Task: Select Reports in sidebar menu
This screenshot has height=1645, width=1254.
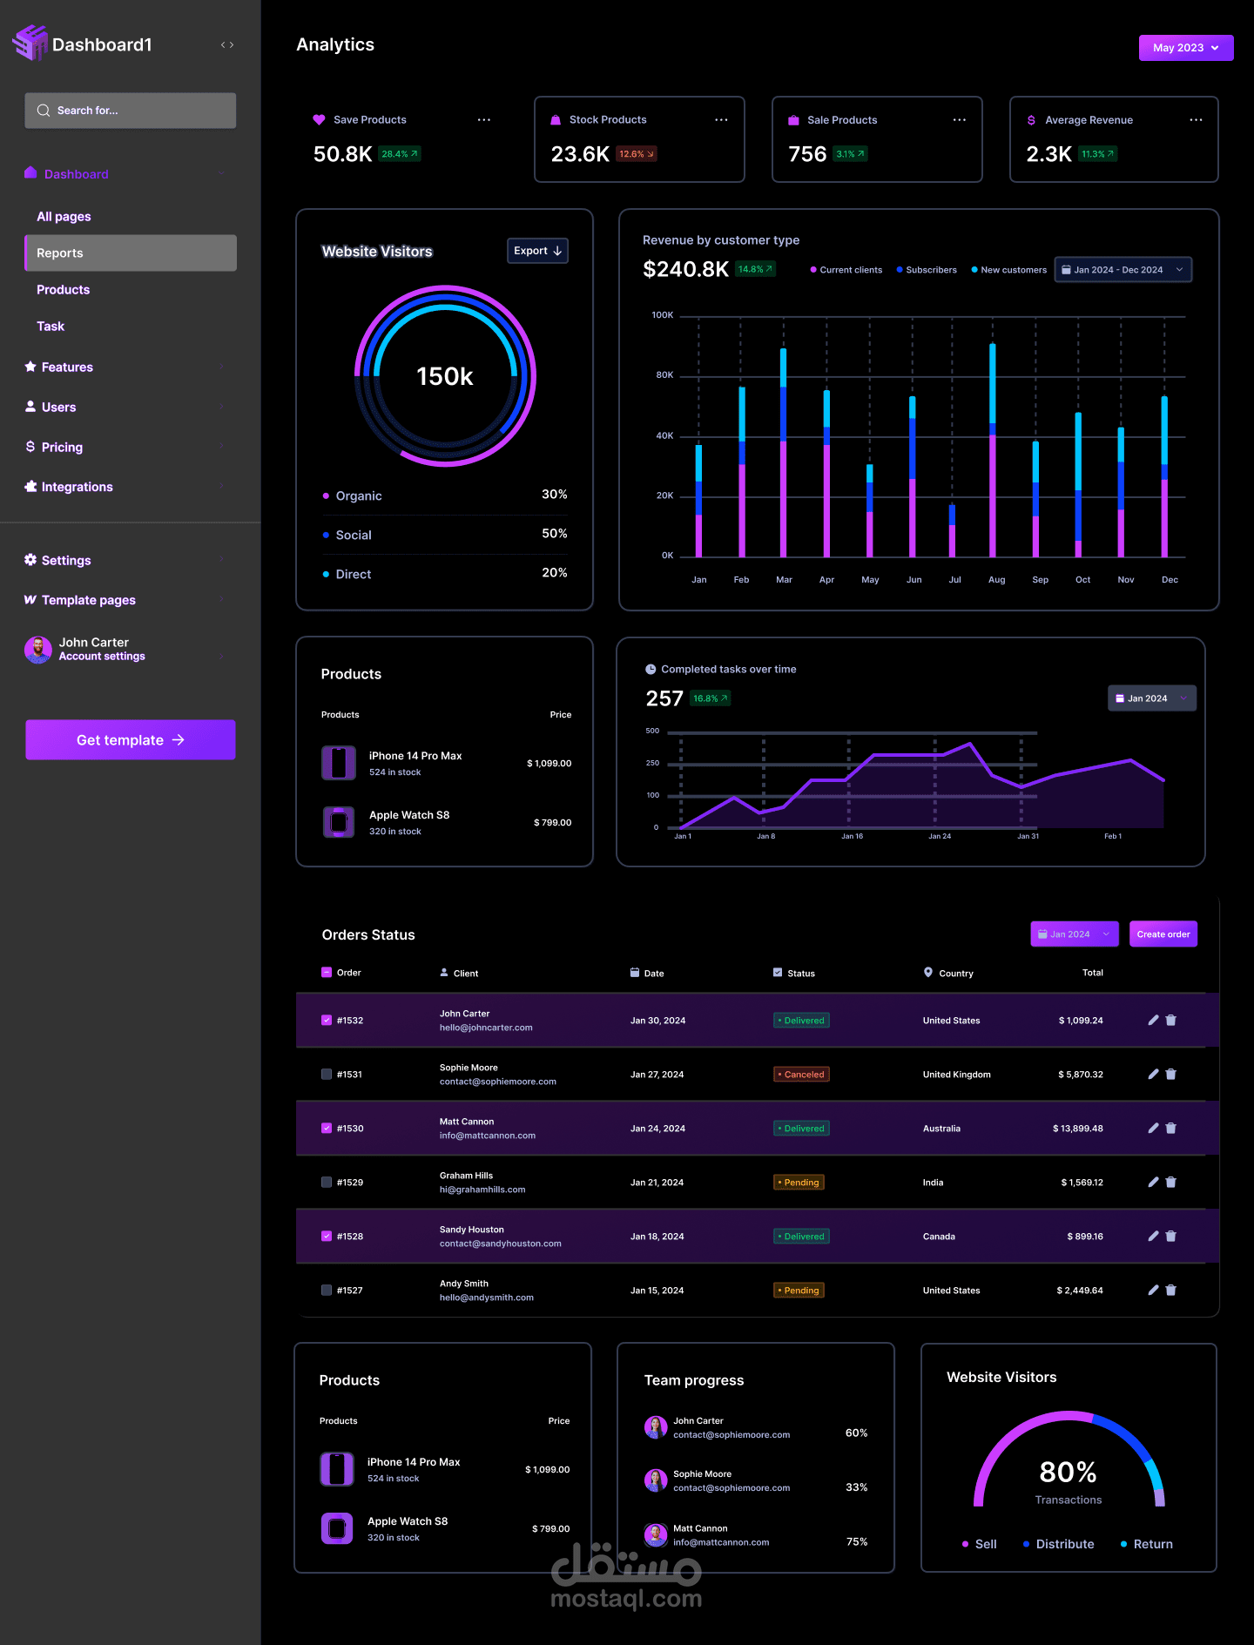Action: [131, 253]
